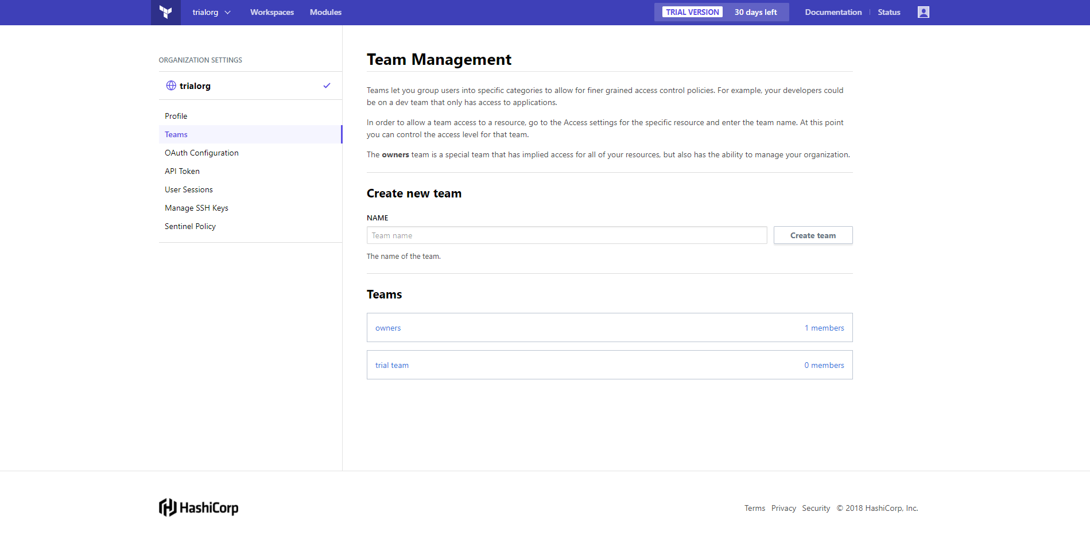Open the owners team

[x=388, y=328]
